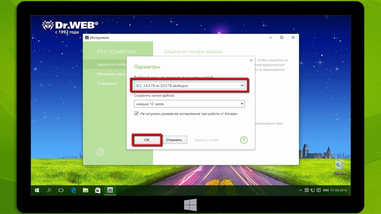The image size is (381, 214).
Task: Select the Корзина recycle bin on the desktop
Action: (x=339, y=167)
